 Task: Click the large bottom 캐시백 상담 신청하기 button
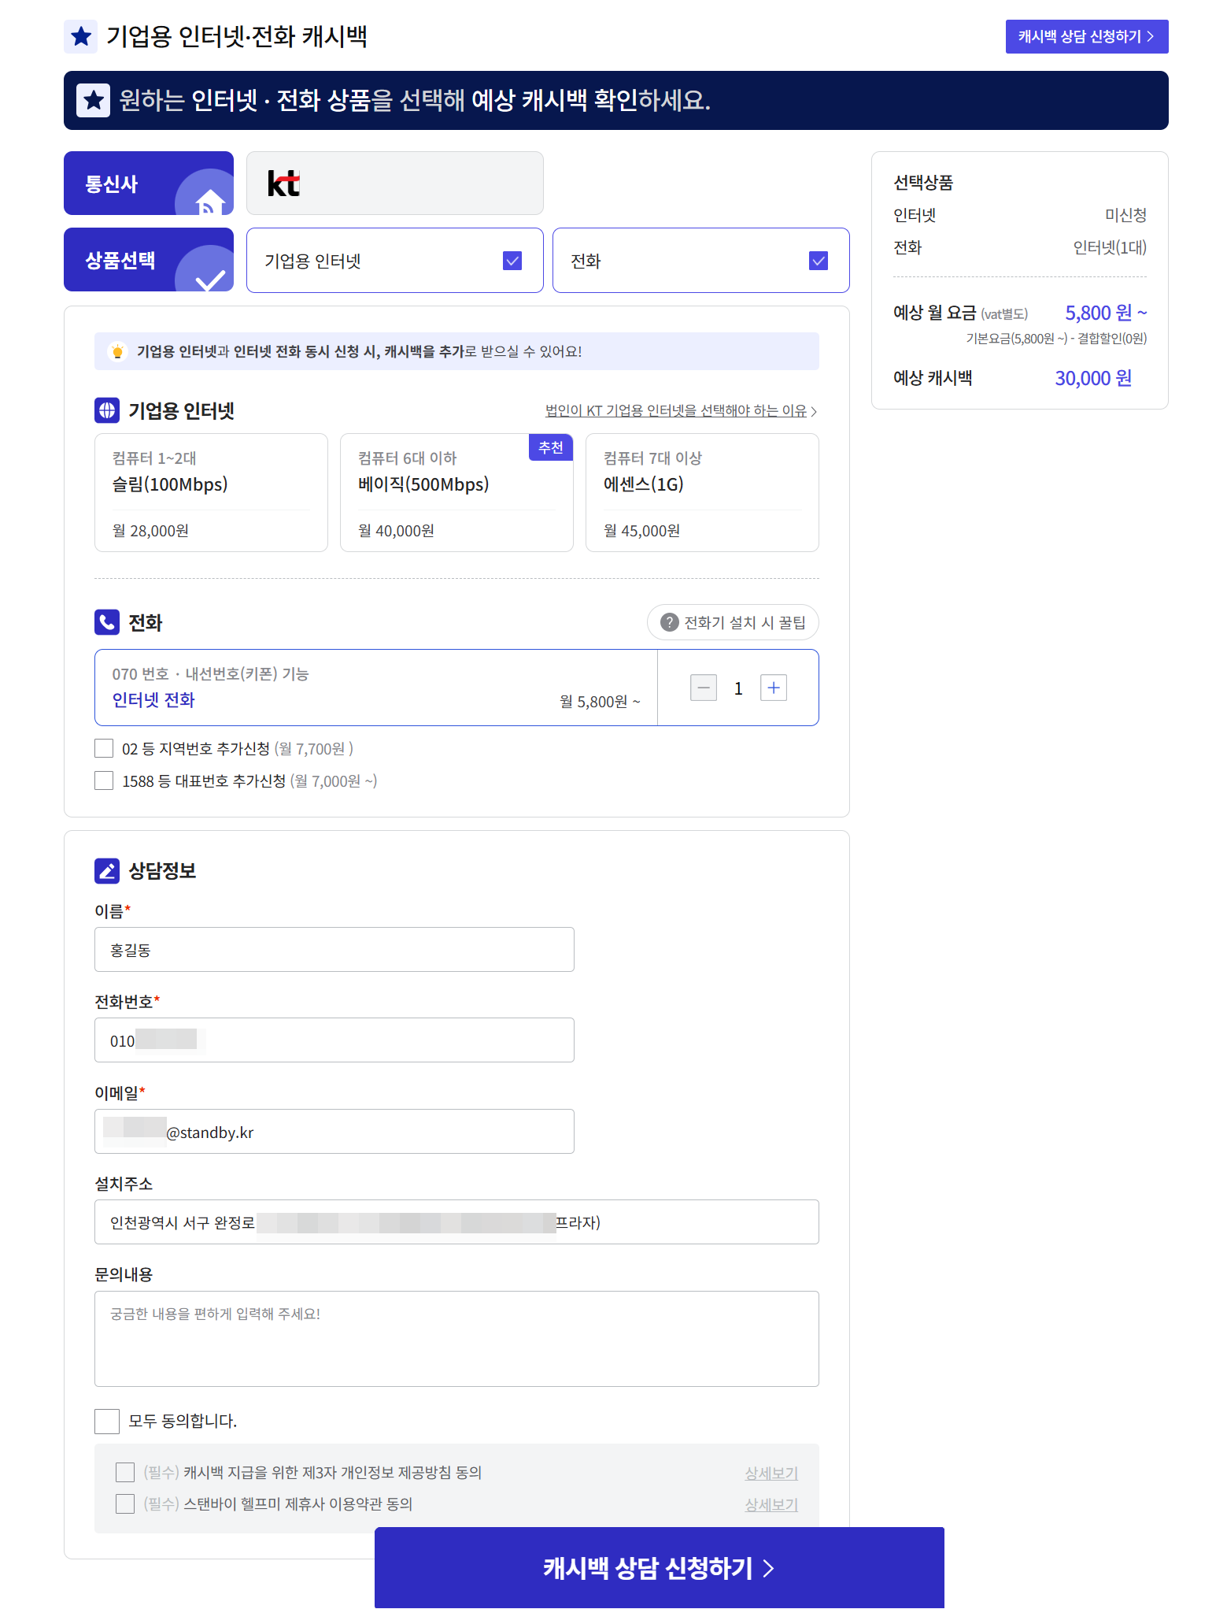pos(660,1567)
